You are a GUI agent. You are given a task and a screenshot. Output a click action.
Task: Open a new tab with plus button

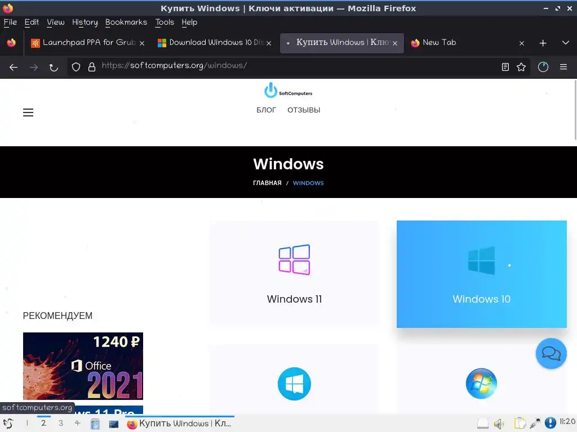coord(543,43)
